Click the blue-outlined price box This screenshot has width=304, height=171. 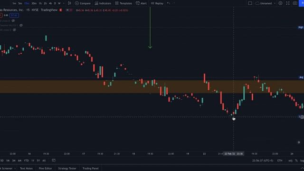(x=14, y=15)
